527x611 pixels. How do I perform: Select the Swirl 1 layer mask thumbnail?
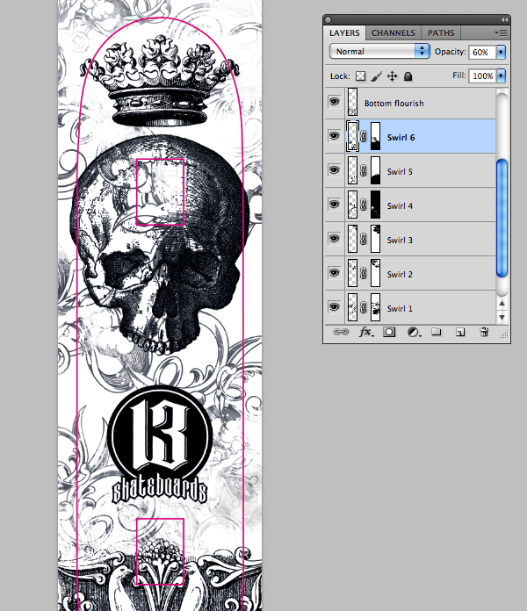tap(375, 307)
